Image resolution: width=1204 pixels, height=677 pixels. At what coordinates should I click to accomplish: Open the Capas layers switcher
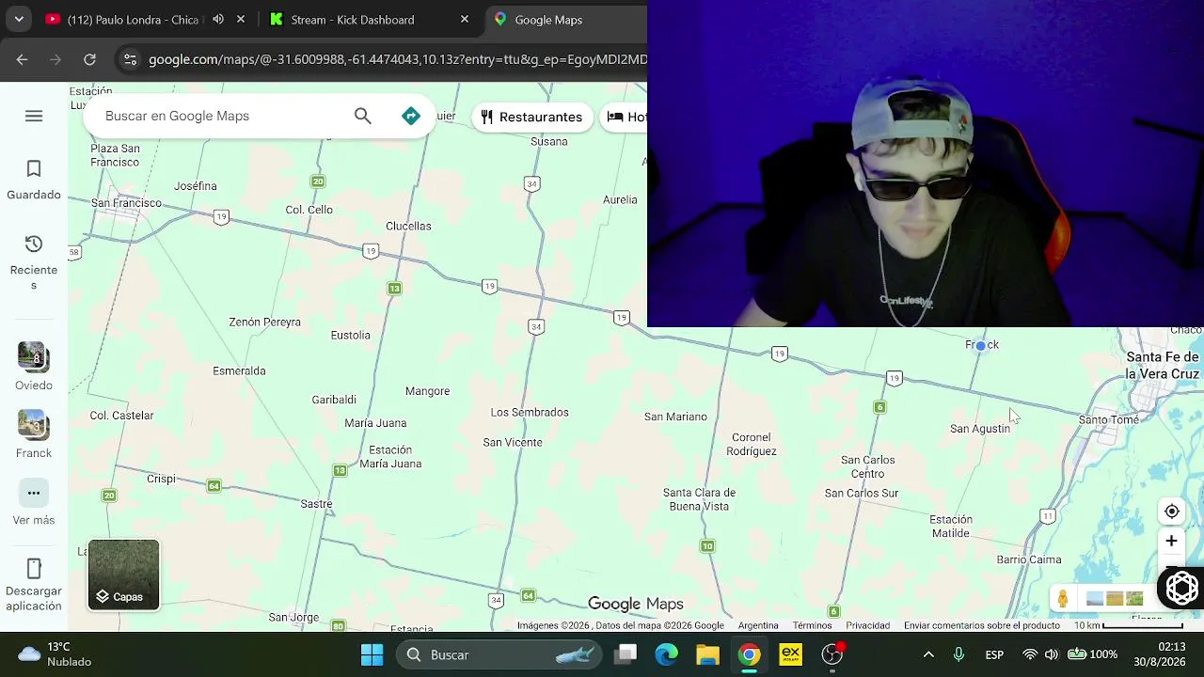(x=124, y=575)
